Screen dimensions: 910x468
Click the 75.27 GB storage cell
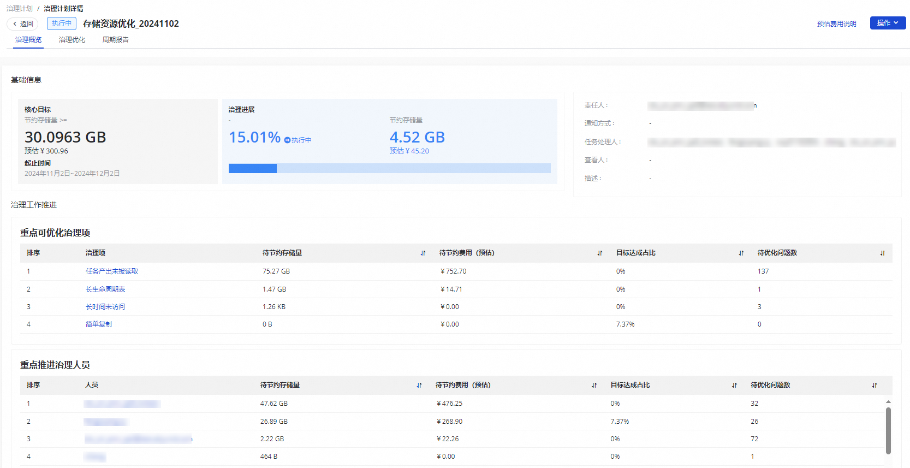(276, 271)
